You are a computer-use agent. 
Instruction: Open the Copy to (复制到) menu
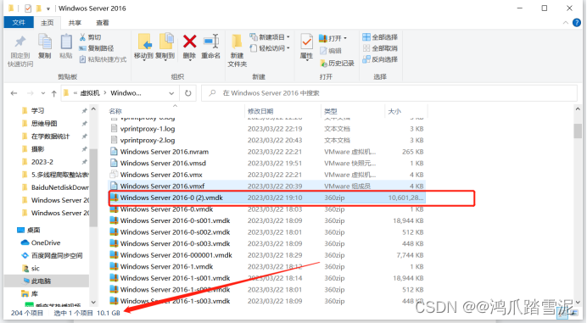tap(165, 47)
